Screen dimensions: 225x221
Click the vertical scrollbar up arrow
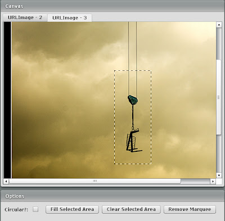point(219,25)
